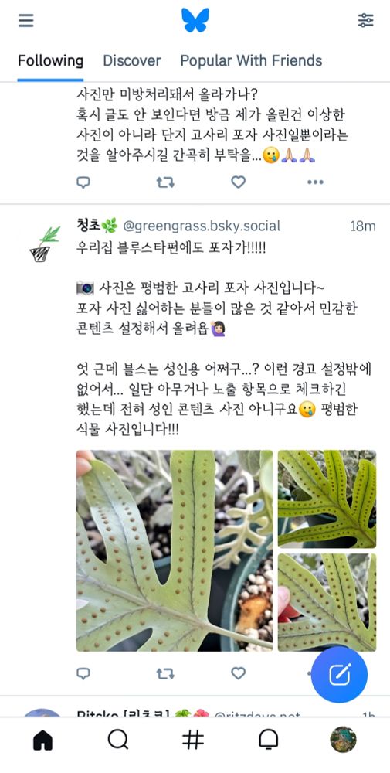Open the top-right fern thumbnail
Viewport: 390px width, 773px height.
point(327,499)
